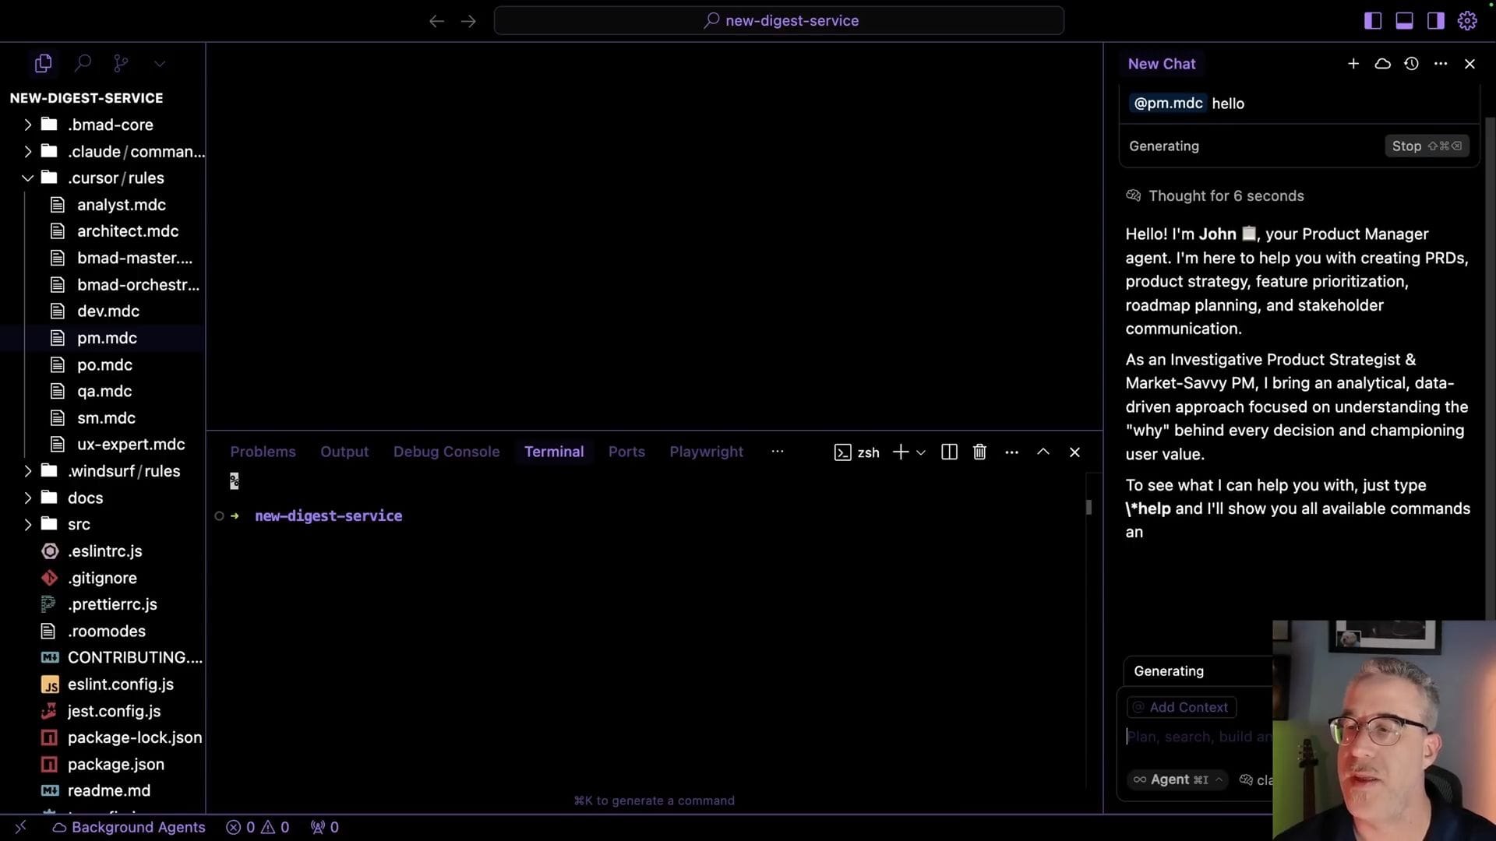Open settings gear icon at top right
Viewport: 1496px width, 841px height.
pyautogui.click(x=1467, y=21)
